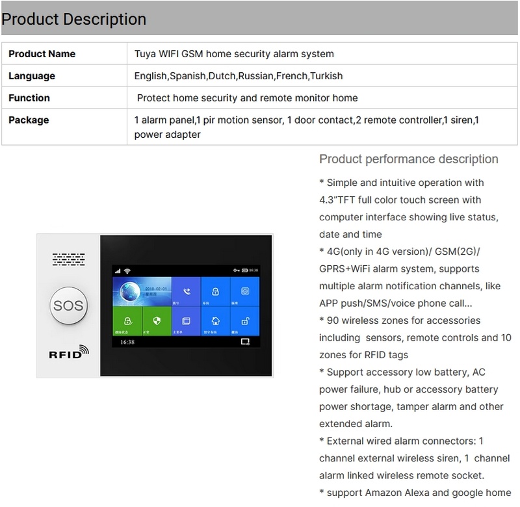Screen dimensions: 520x507
Task: Click the Language row label
Action: click(x=32, y=76)
